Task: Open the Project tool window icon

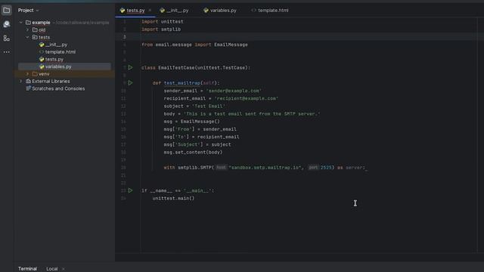Action: (6, 10)
